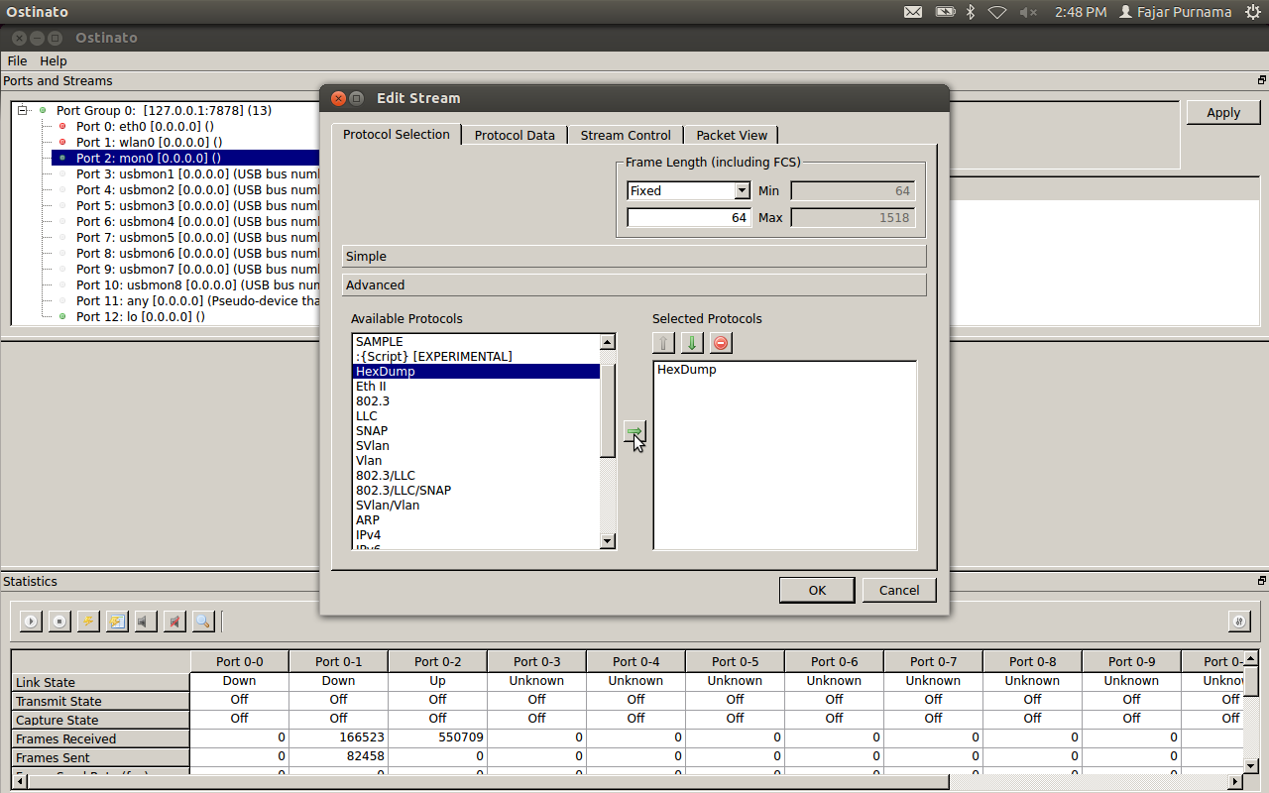Expand the Simple protocol section
The height and width of the screenshot is (793, 1269).
pyautogui.click(x=634, y=256)
